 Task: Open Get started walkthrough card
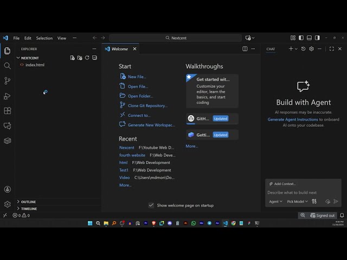coord(212,91)
